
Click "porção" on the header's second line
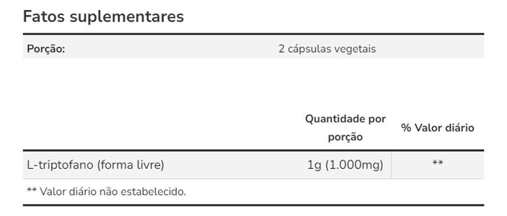point(345,137)
